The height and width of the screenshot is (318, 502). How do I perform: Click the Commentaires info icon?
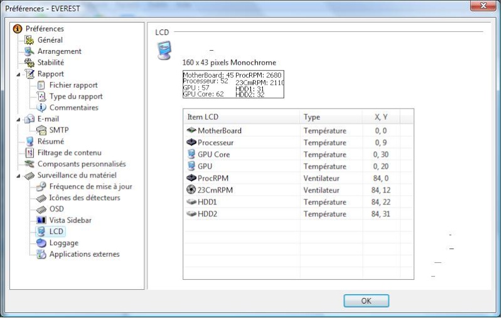[41, 107]
